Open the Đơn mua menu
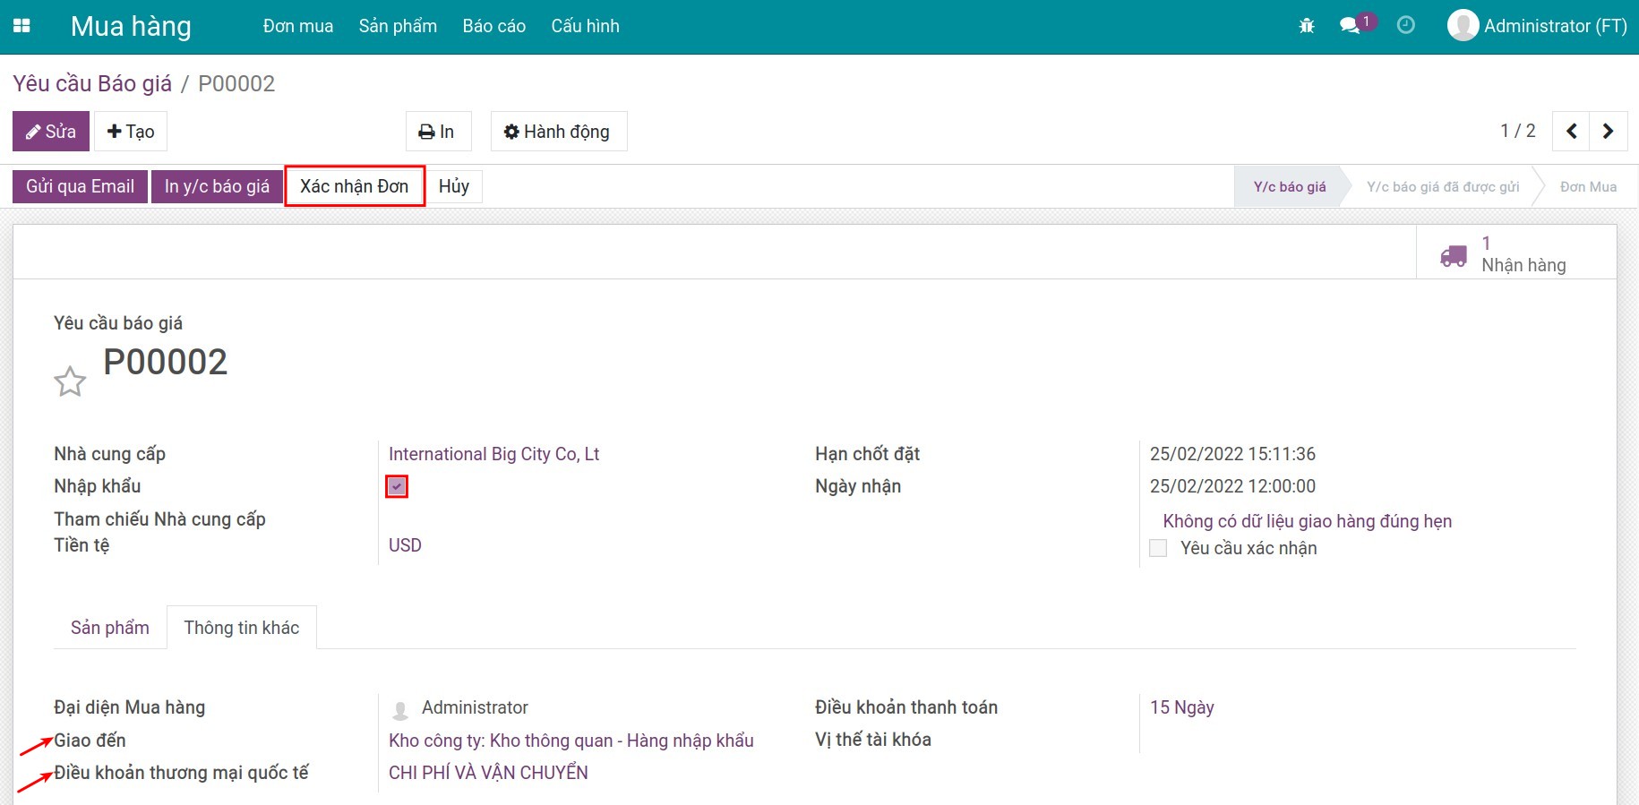Screen dimensions: 1639x805 (x=297, y=26)
